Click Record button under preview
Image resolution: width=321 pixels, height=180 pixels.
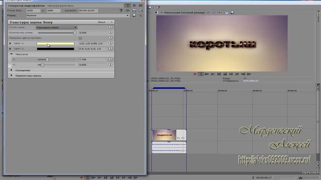click(x=195, y=74)
